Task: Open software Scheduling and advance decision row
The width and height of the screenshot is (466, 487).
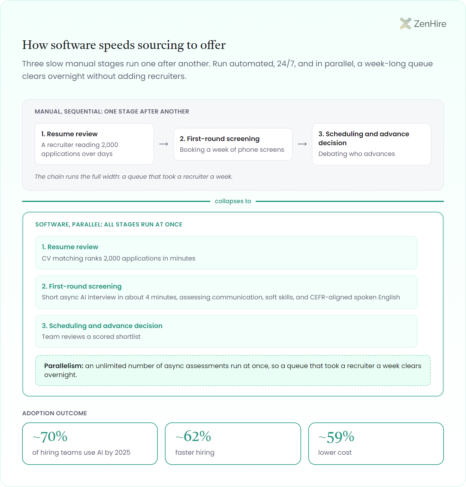Action: click(x=226, y=331)
